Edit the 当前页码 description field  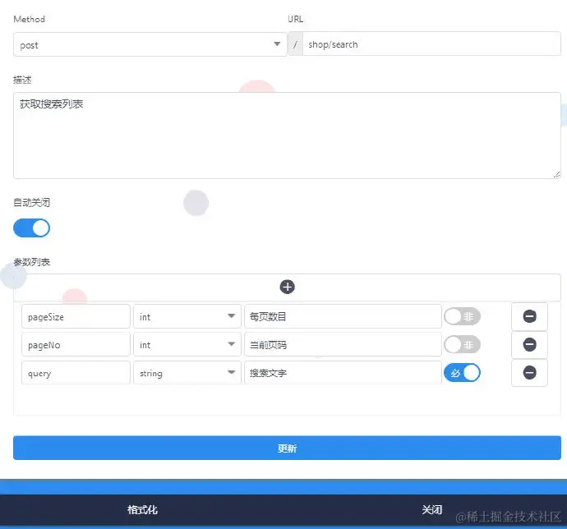tap(343, 345)
